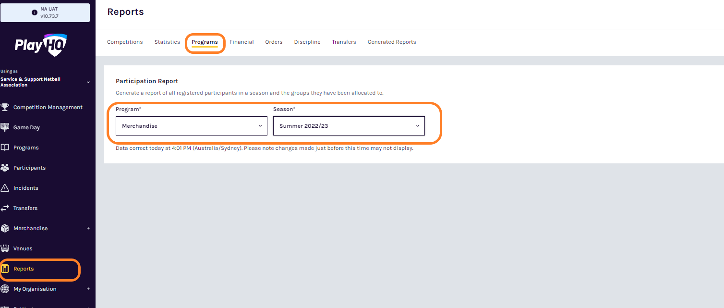Screen dimensions: 724x308
Task: Click the Transfers arrows icon
Action: click(x=5, y=208)
